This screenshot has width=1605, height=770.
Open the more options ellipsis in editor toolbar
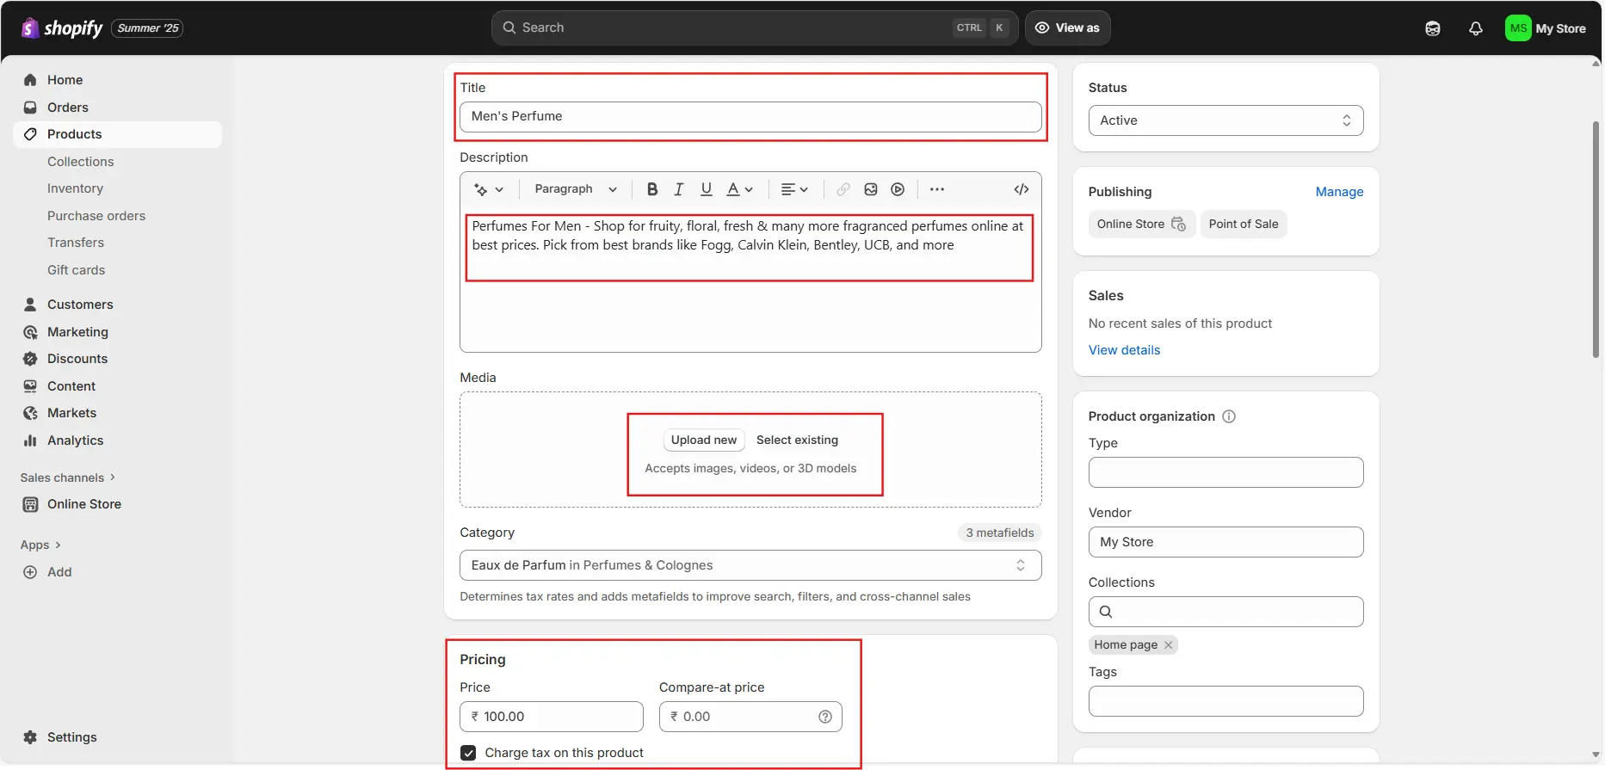pyautogui.click(x=937, y=189)
